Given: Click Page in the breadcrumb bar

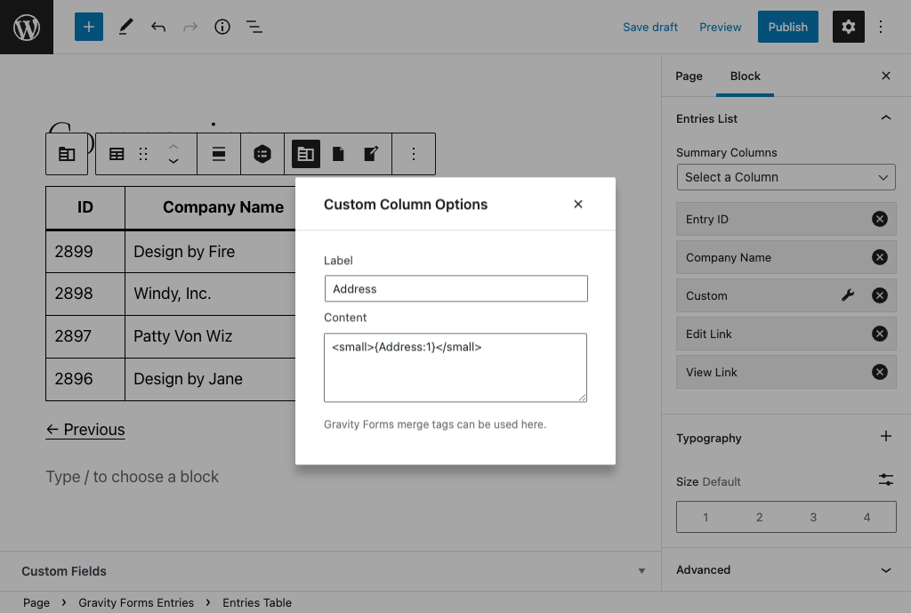Looking at the screenshot, I should click(36, 602).
